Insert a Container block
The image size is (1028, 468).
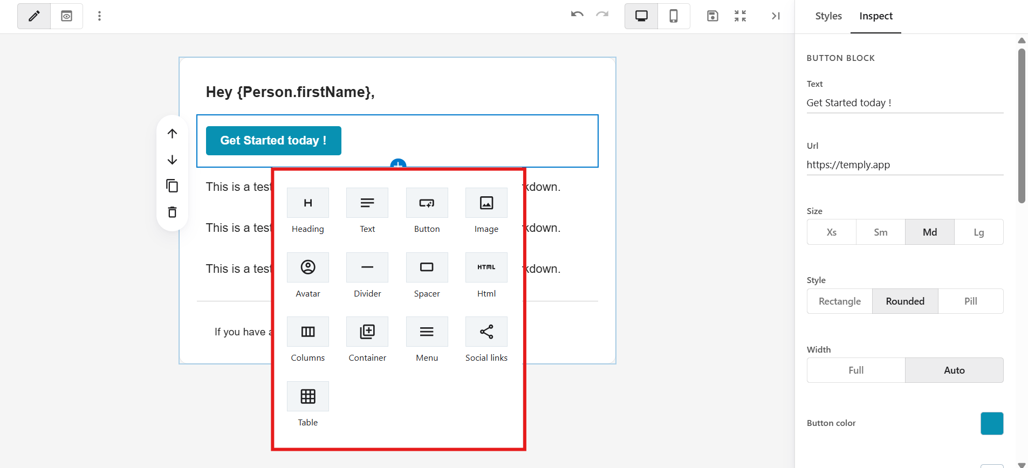(367, 340)
